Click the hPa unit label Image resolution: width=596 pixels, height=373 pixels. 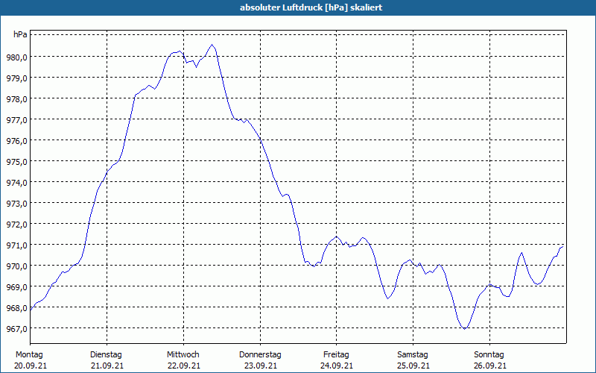point(20,34)
